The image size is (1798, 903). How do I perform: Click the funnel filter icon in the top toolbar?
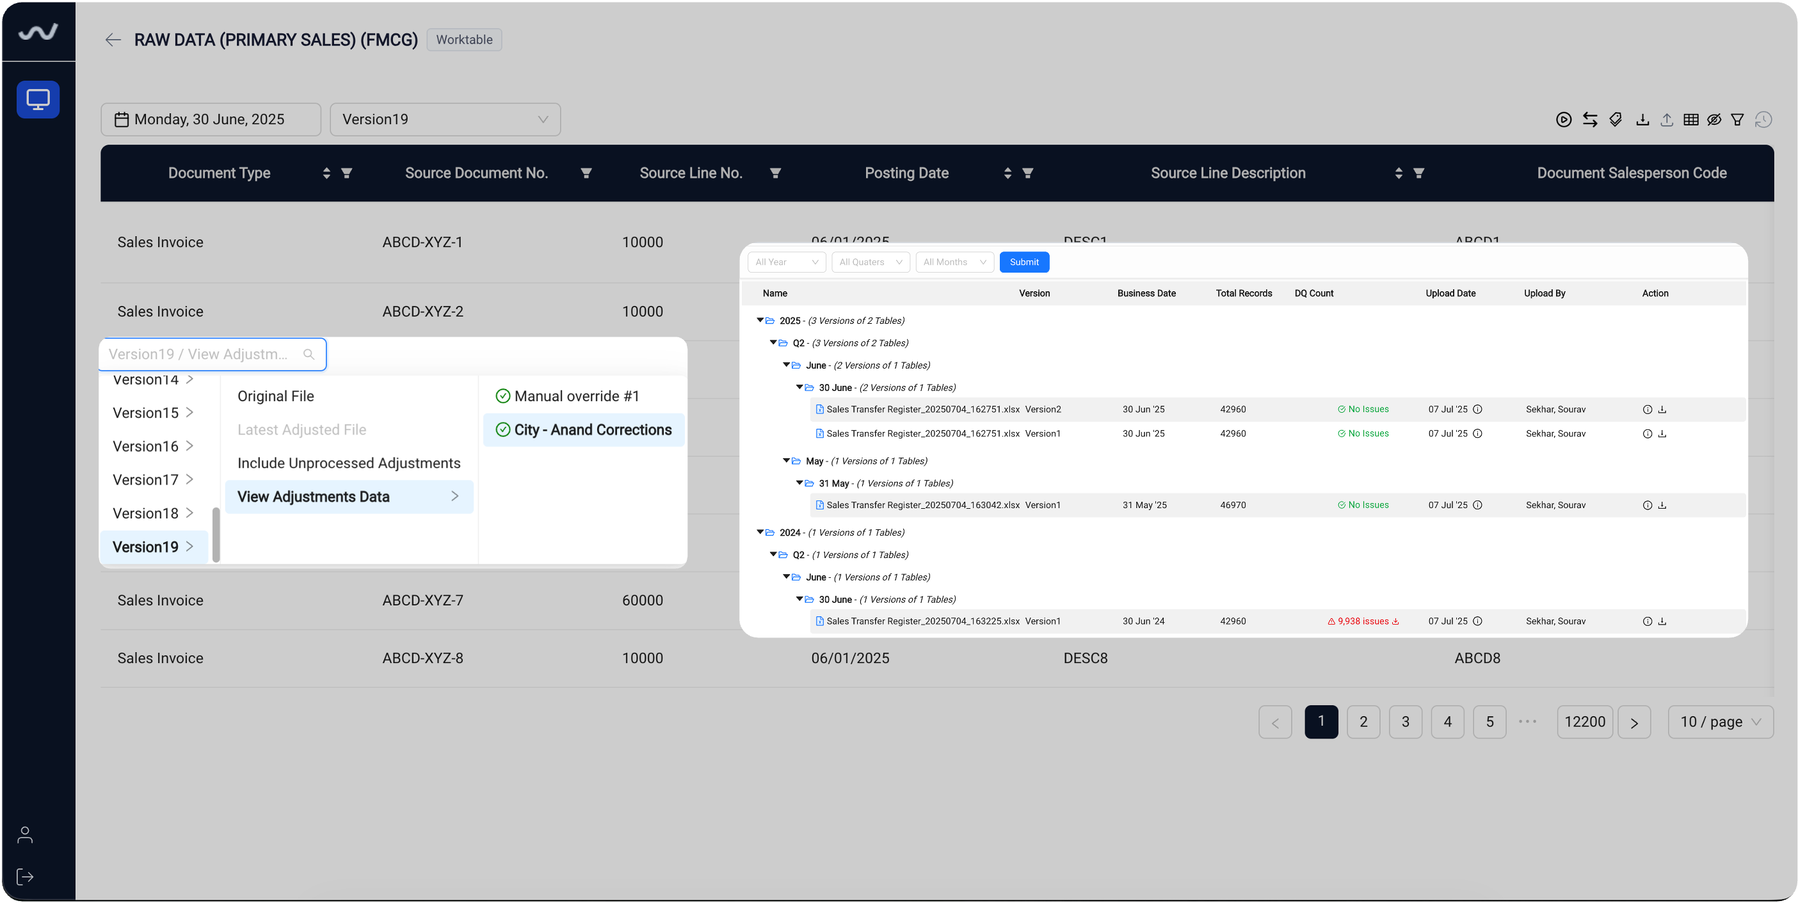click(x=1737, y=119)
